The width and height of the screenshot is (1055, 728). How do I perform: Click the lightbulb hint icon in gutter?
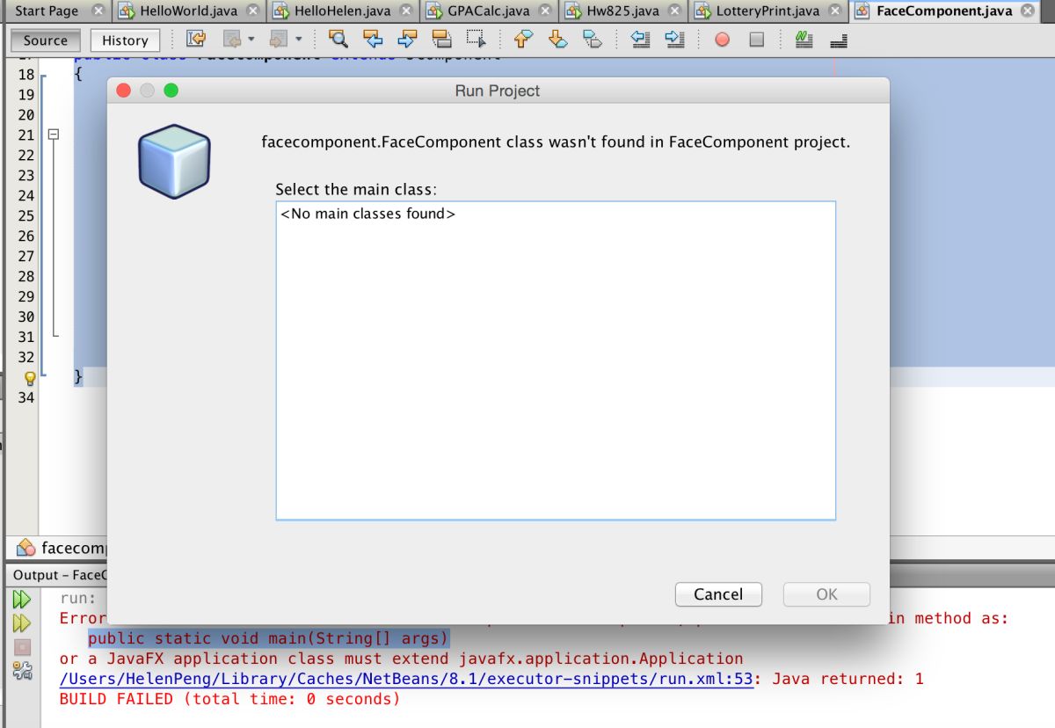coord(29,378)
